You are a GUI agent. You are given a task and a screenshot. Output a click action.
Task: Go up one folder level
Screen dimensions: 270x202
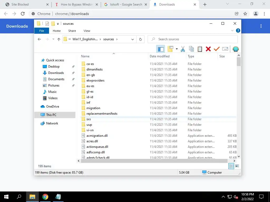coord(59,39)
